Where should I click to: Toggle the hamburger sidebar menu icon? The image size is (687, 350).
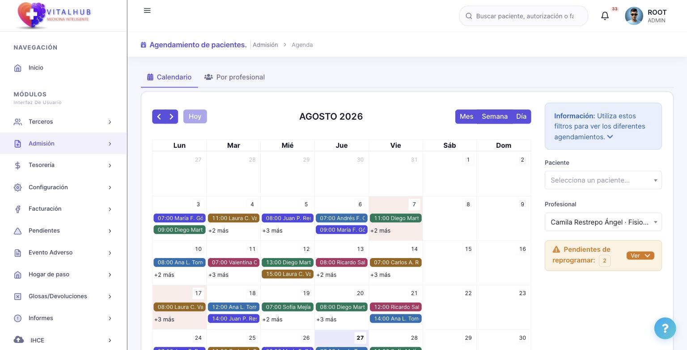pyautogui.click(x=147, y=11)
